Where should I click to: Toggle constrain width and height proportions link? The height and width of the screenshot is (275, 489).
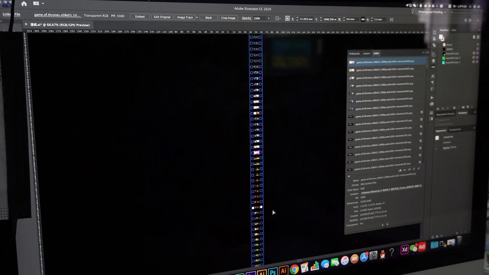[363, 19]
